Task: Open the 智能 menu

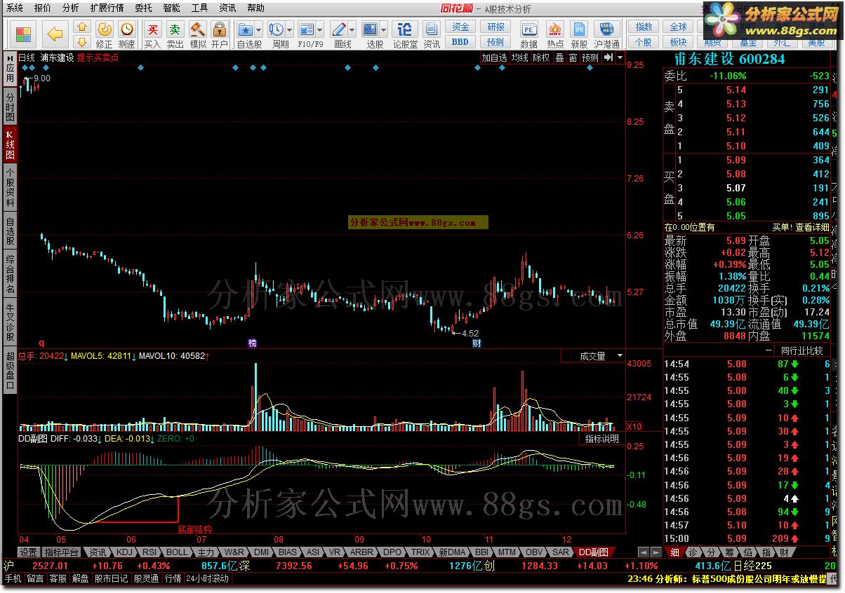Action: click(x=171, y=8)
